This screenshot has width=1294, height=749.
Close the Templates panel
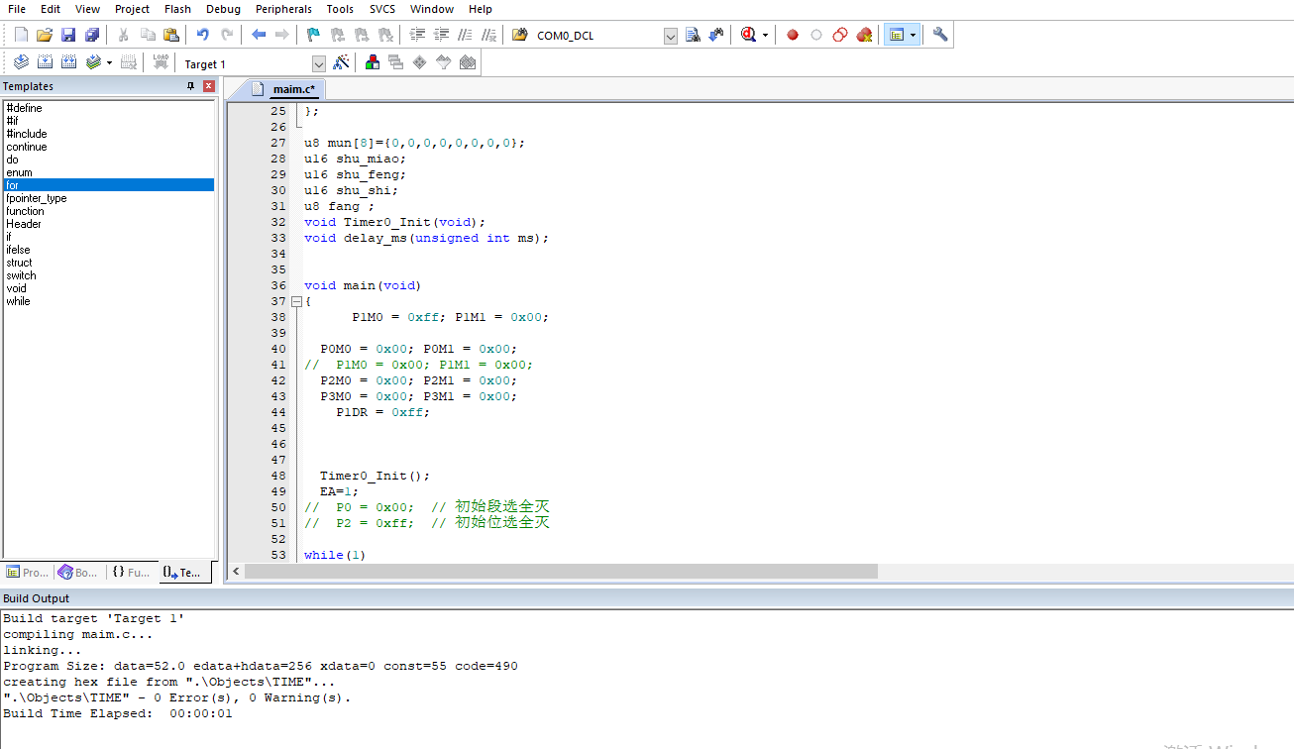tap(209, 86)
